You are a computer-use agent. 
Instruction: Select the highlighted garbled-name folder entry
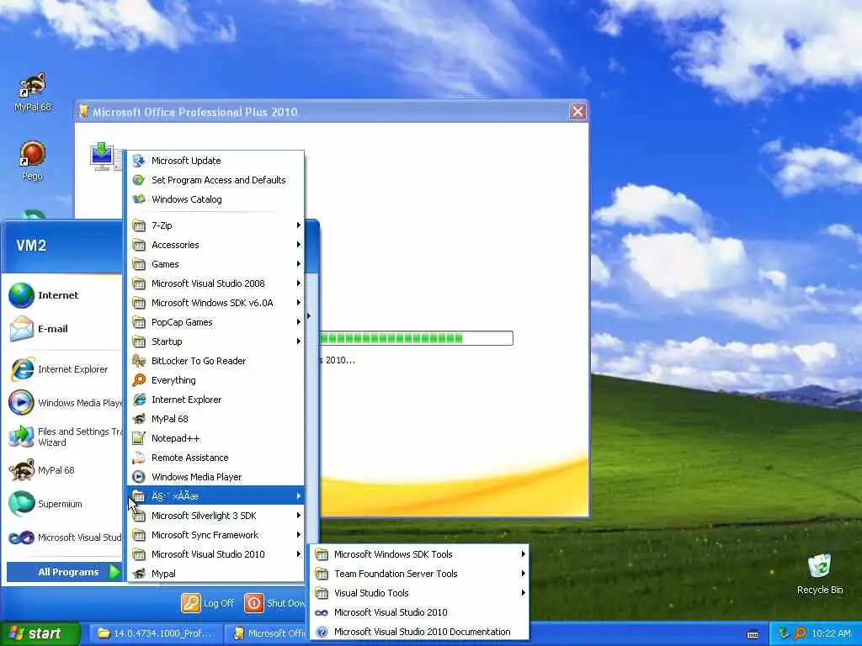click(x=216, y=496)
